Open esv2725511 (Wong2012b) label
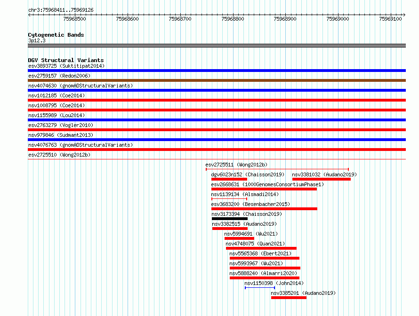This screenshot has height=316, width=419. (236, 165)
